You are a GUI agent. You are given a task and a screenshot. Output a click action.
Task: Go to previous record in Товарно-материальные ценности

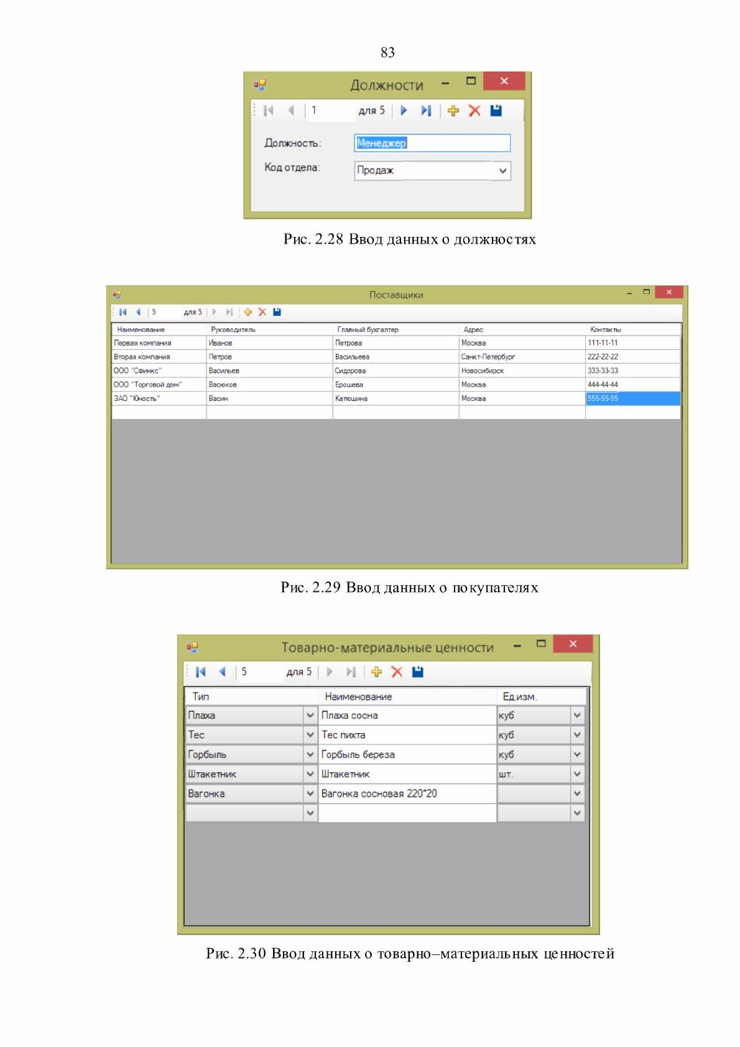click(222, 671)
